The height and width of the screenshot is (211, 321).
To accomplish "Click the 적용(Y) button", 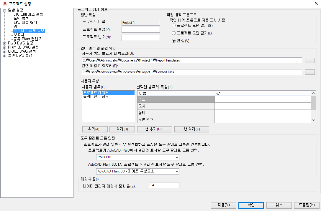I will [x=223, y=205].
